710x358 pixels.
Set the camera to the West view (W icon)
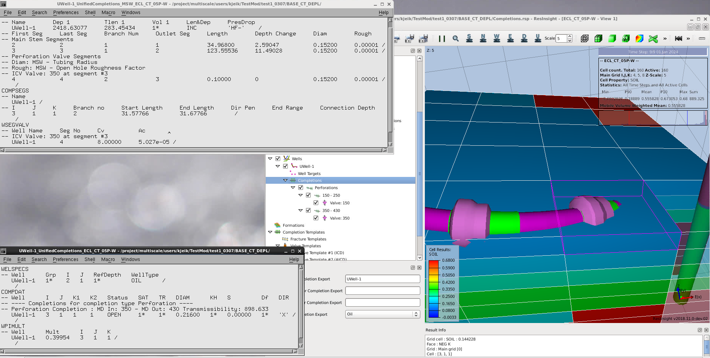pos(497,38)
